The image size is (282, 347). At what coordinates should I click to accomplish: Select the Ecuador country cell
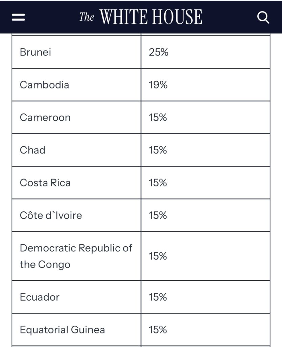tap(76, 297)
